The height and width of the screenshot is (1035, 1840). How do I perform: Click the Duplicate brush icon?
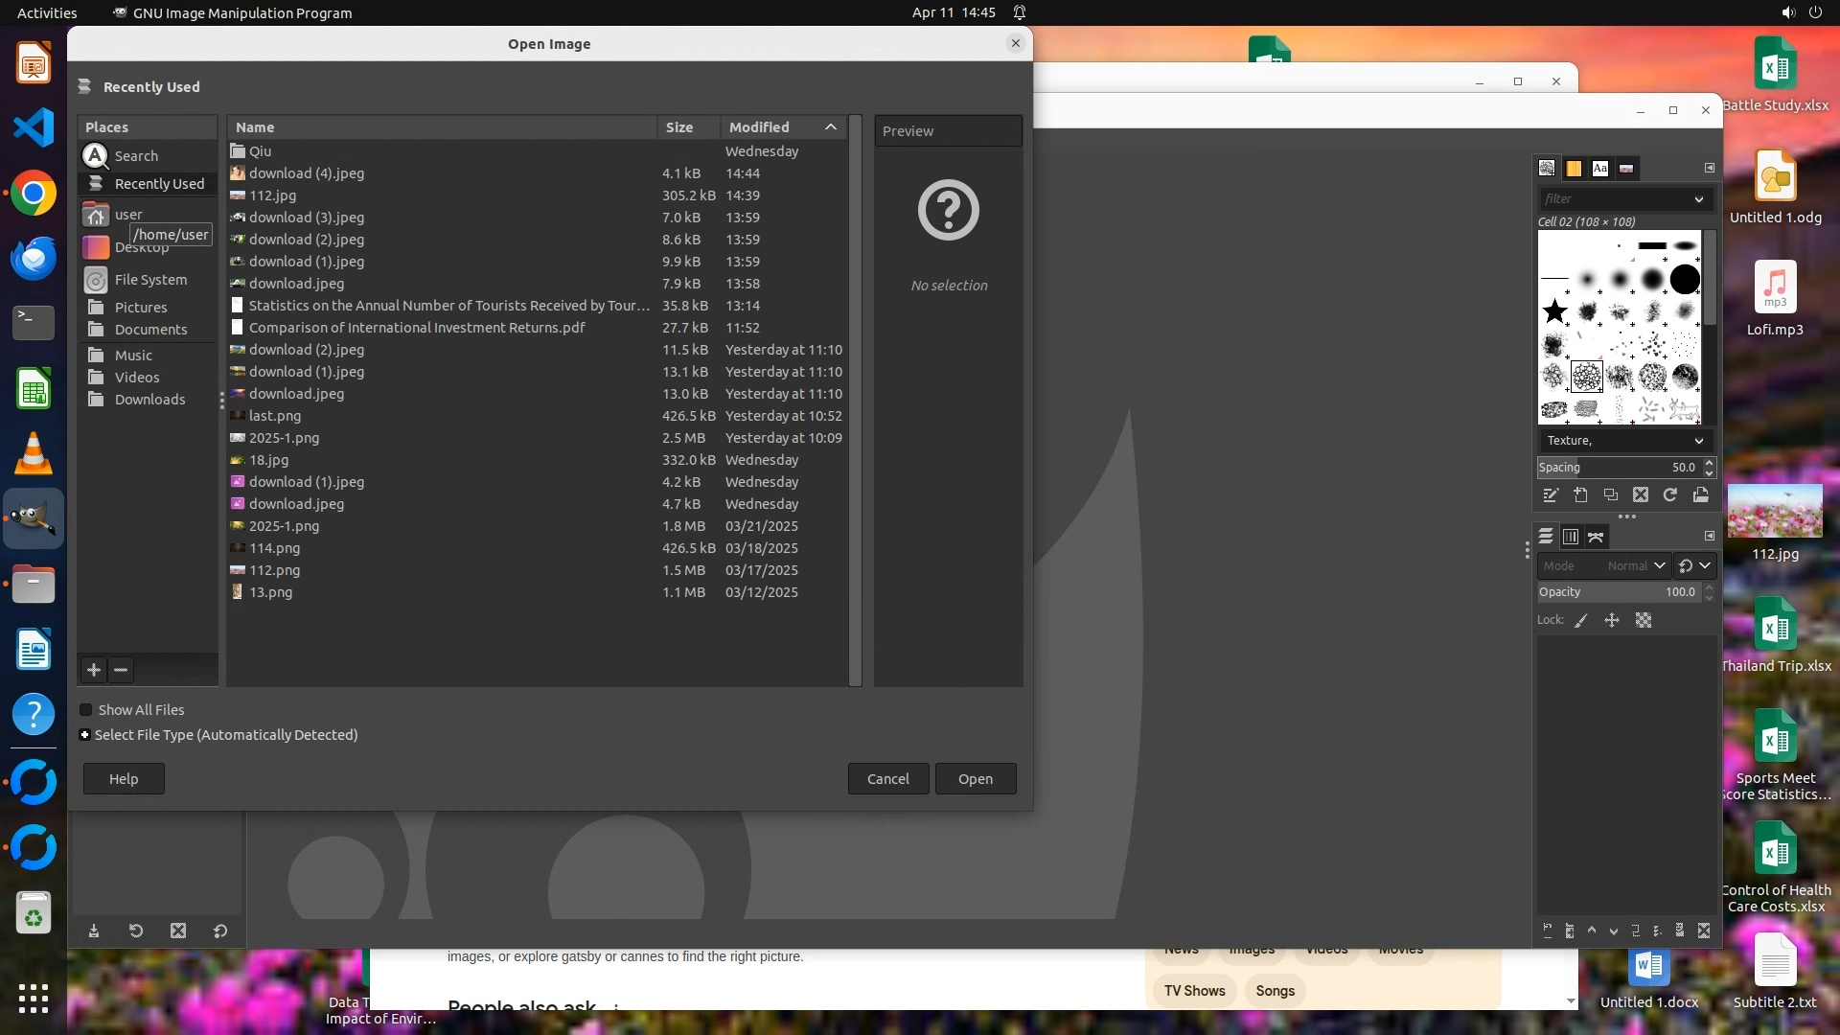(1610, 495)
